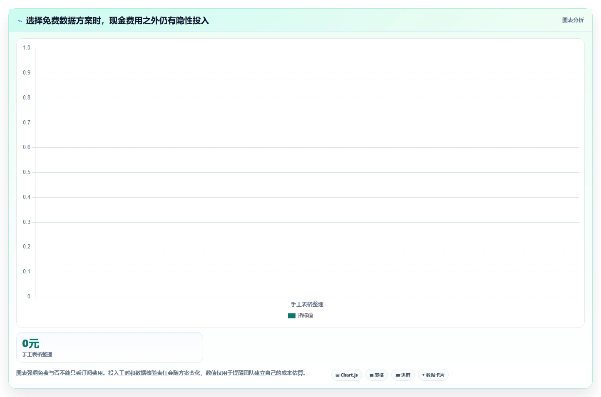
Task: Click the 指标值 legend label
Action: (x=305, y=315)
